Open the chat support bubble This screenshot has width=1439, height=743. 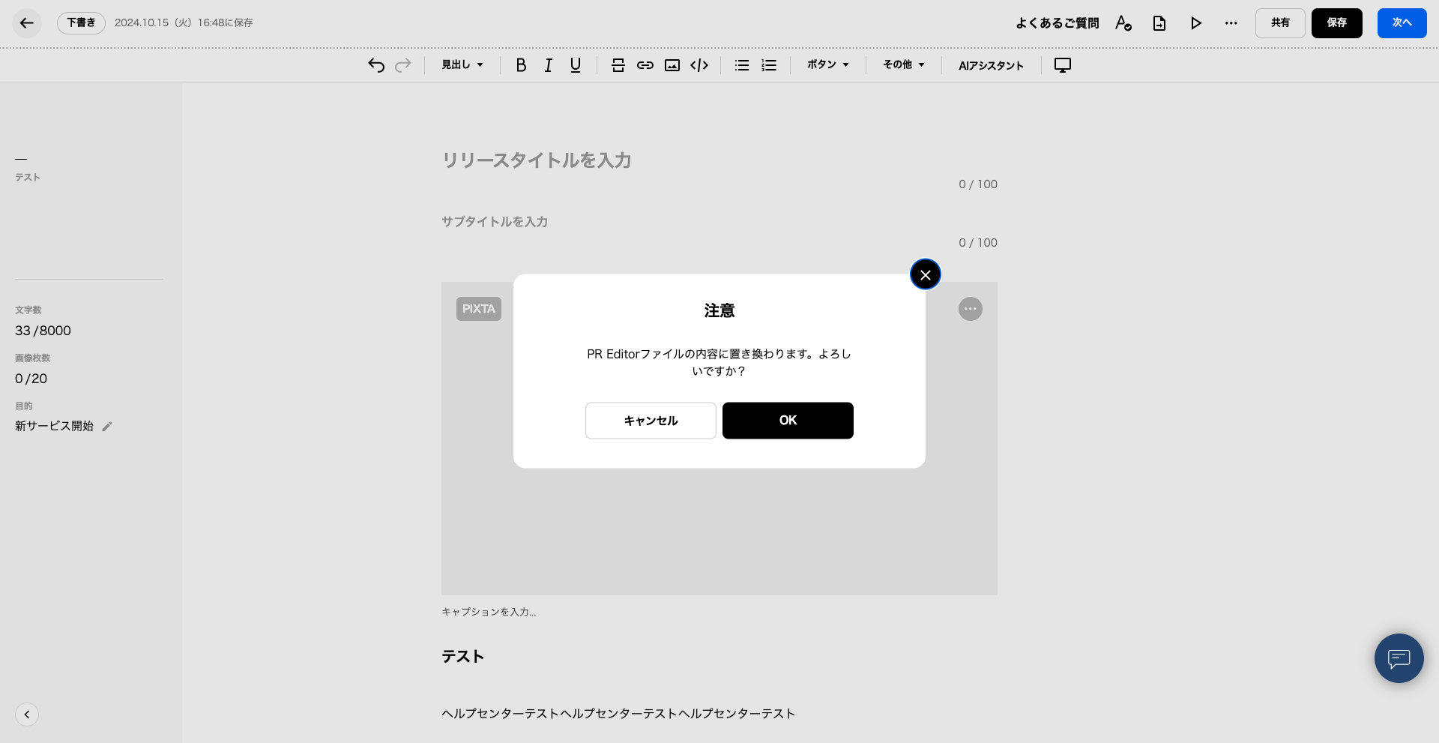click(1399, 658)
